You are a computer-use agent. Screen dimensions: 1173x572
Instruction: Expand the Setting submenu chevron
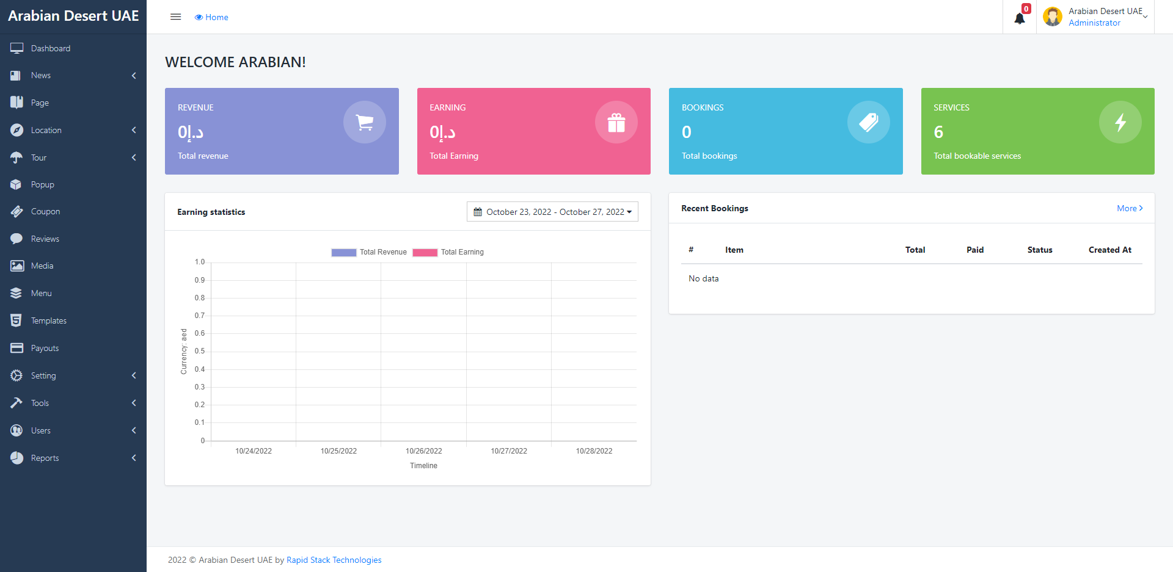pos(134,375)
